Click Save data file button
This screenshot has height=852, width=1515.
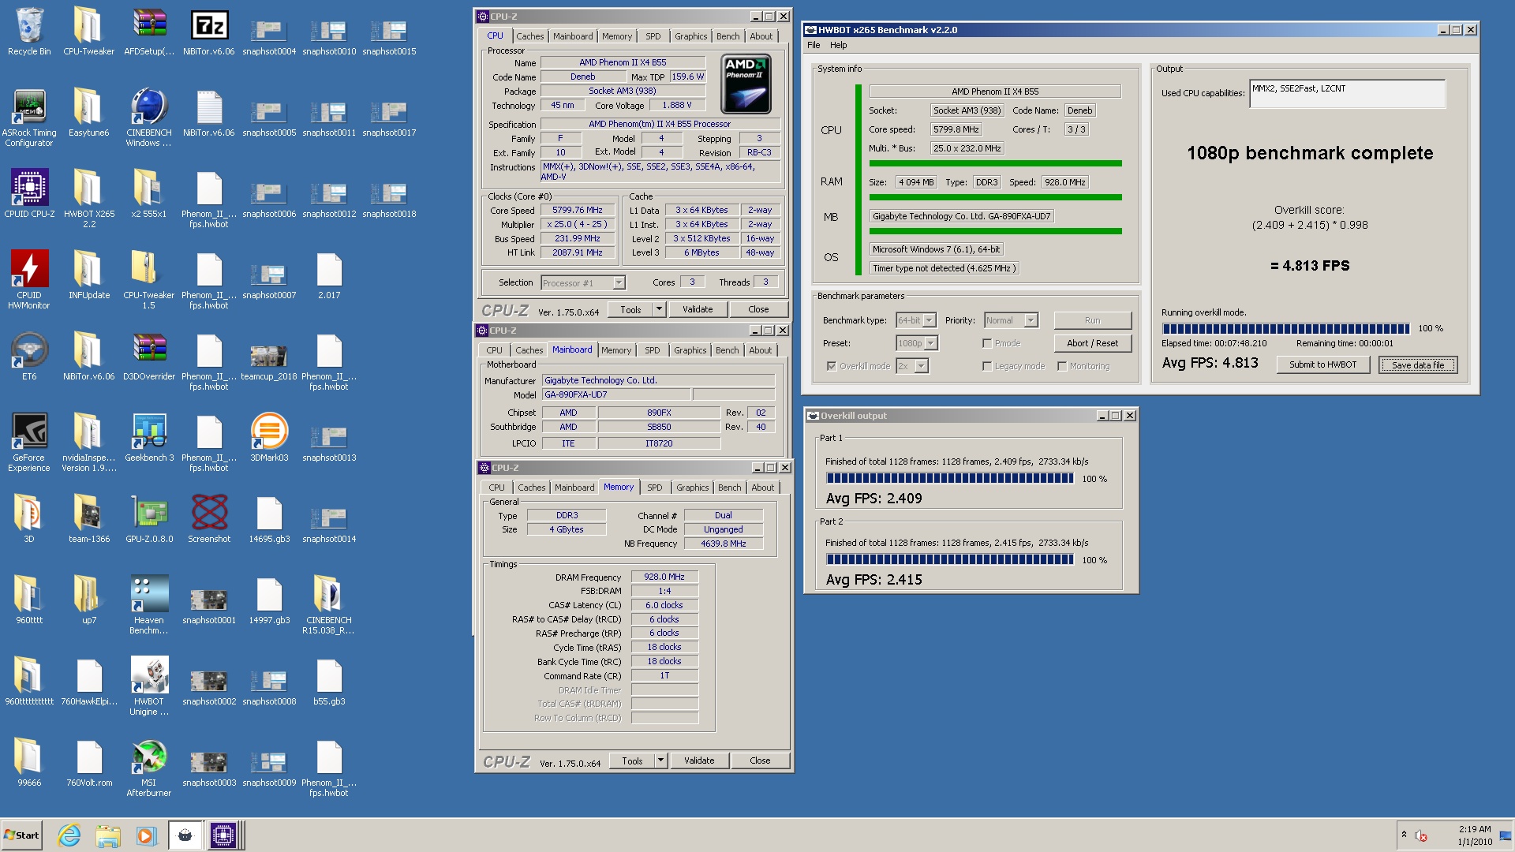[1418, 364]
